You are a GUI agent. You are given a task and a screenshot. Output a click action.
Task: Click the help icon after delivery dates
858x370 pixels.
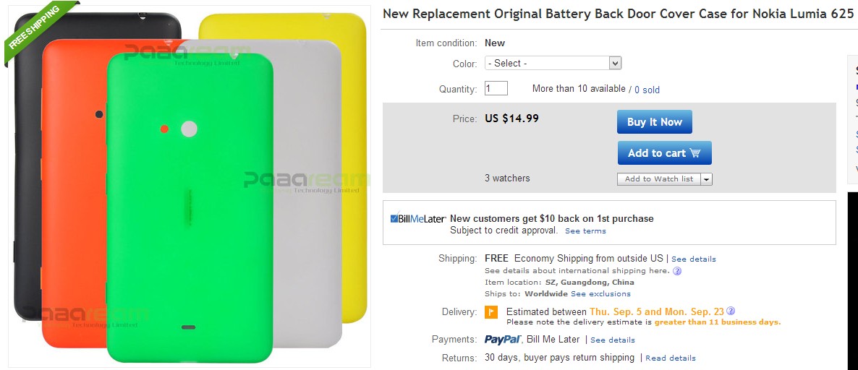point(731,311)
